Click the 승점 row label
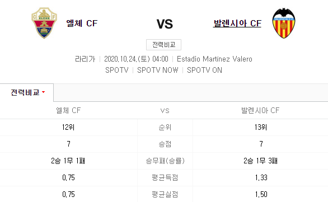This screenshot has width=328, height=202. (x=165, y=144)
